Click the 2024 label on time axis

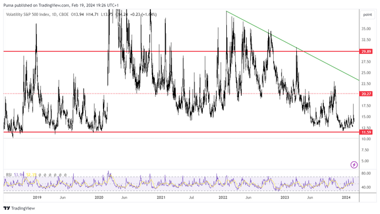point(346,197)
